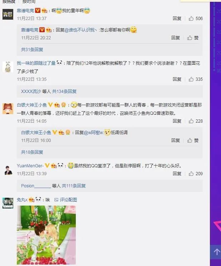Reply to YuanMenGer-'s comment
The width and height of the screenshot is (221, 266).
point(177,173)
